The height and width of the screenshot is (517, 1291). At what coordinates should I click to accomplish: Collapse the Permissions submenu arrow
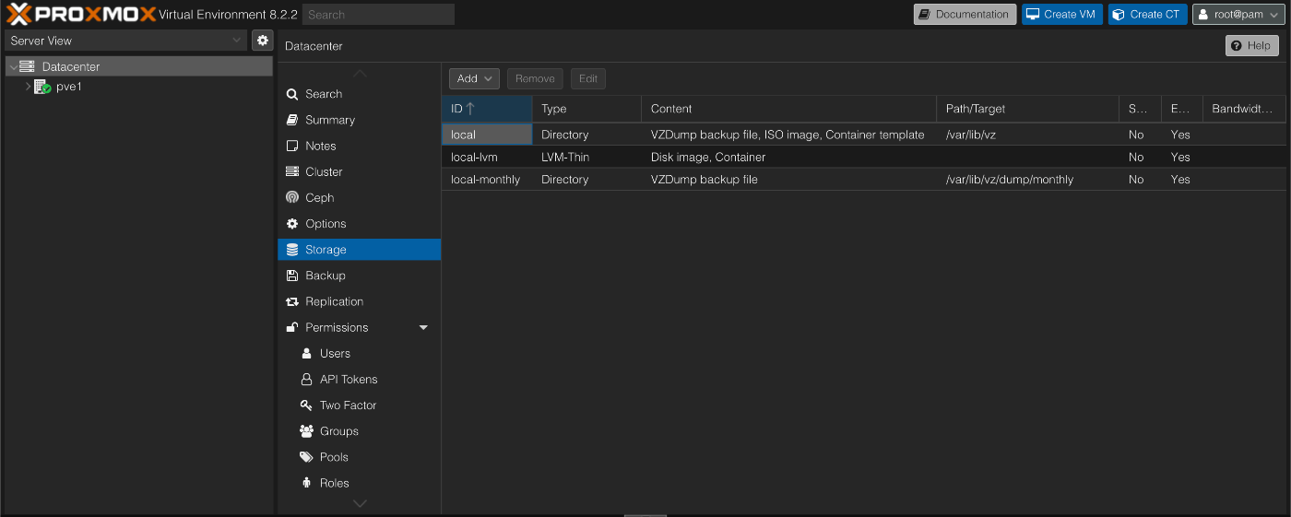coord(423,327)
